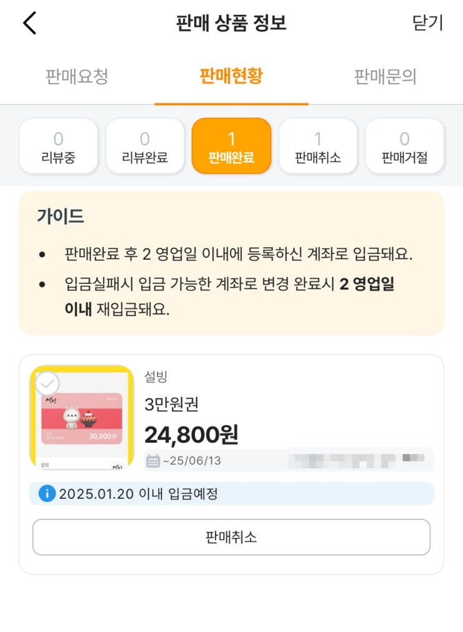Open the 설빙 gift card thumbnail
This screenshot has height=632, width=463.
(x=82, y=418)
